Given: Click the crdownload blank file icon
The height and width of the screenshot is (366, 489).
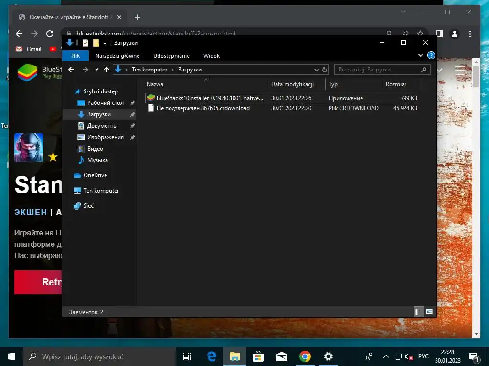Looking at the screenshot, I should point(151,108).
